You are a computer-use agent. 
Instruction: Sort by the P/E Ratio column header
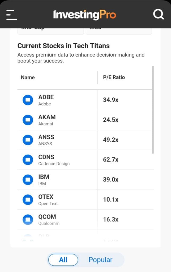pos(114,78)
